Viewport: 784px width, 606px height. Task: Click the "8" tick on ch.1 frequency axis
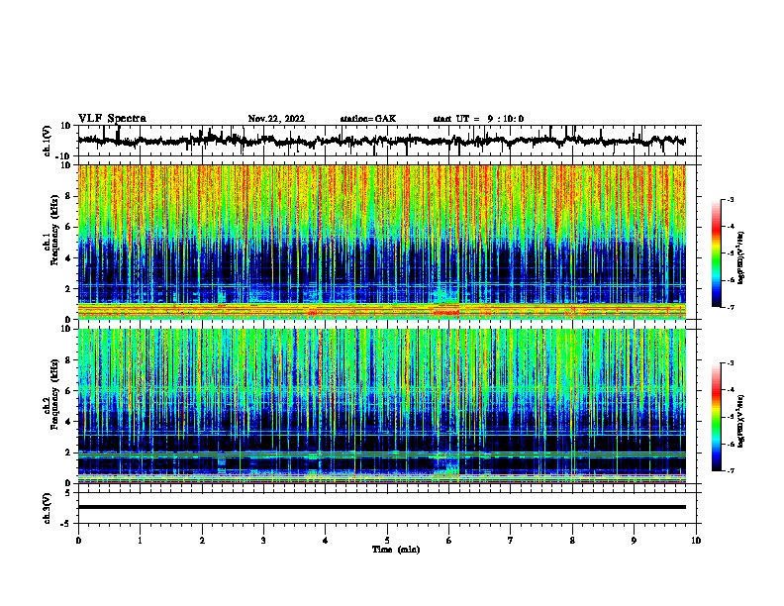tap(68, 196)
